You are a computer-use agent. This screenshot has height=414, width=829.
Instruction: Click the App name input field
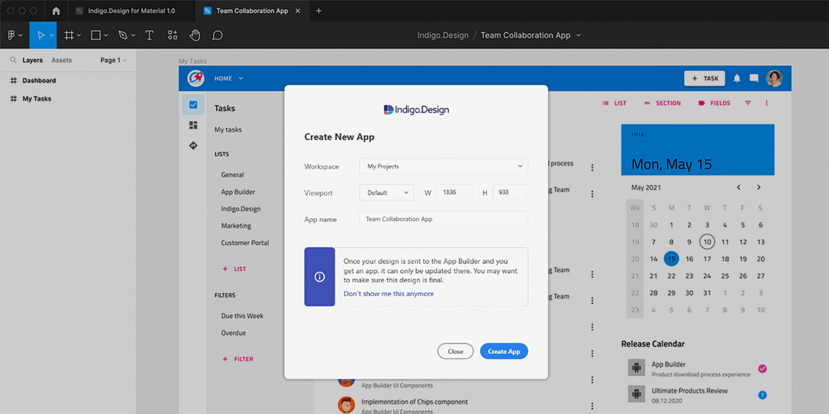[x=444, y=219]
